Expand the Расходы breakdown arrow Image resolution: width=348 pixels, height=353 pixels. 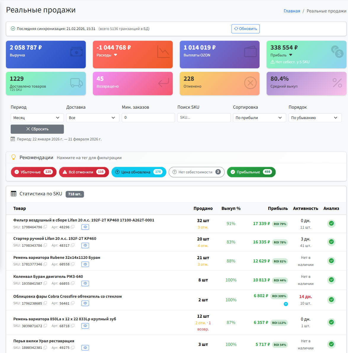click(x=116, y=55)
